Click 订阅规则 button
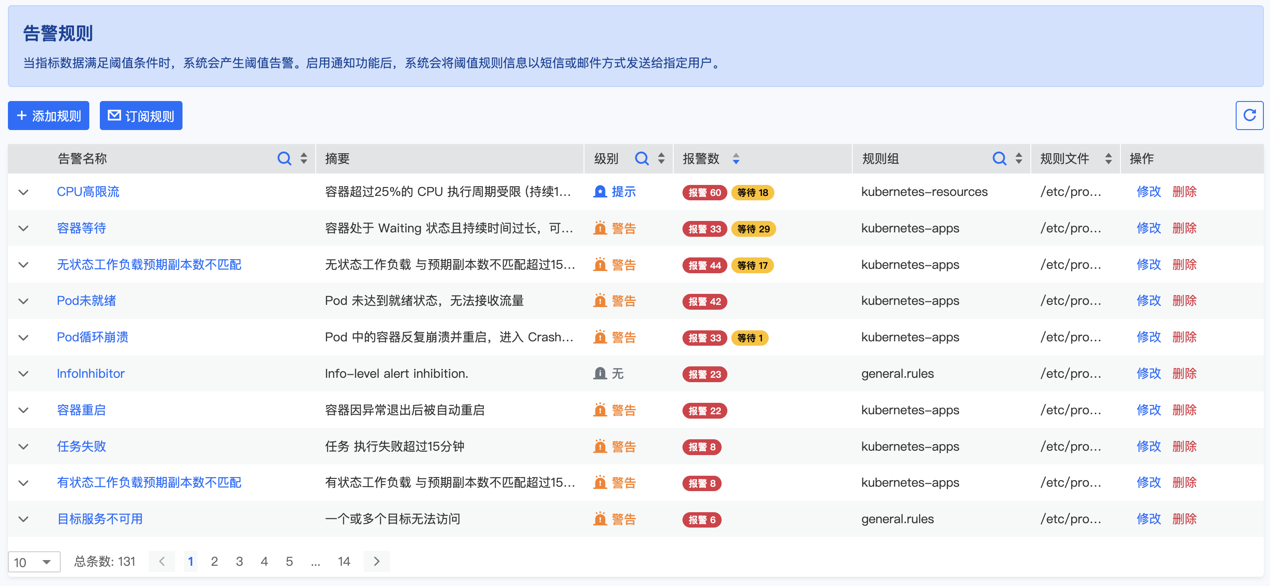The width and height of the screenshot is (1270, 586). (x=141, y=116)
